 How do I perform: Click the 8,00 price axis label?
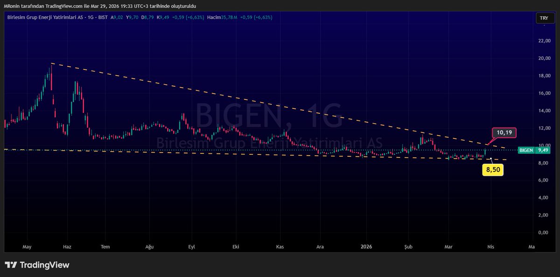[544, 163]
